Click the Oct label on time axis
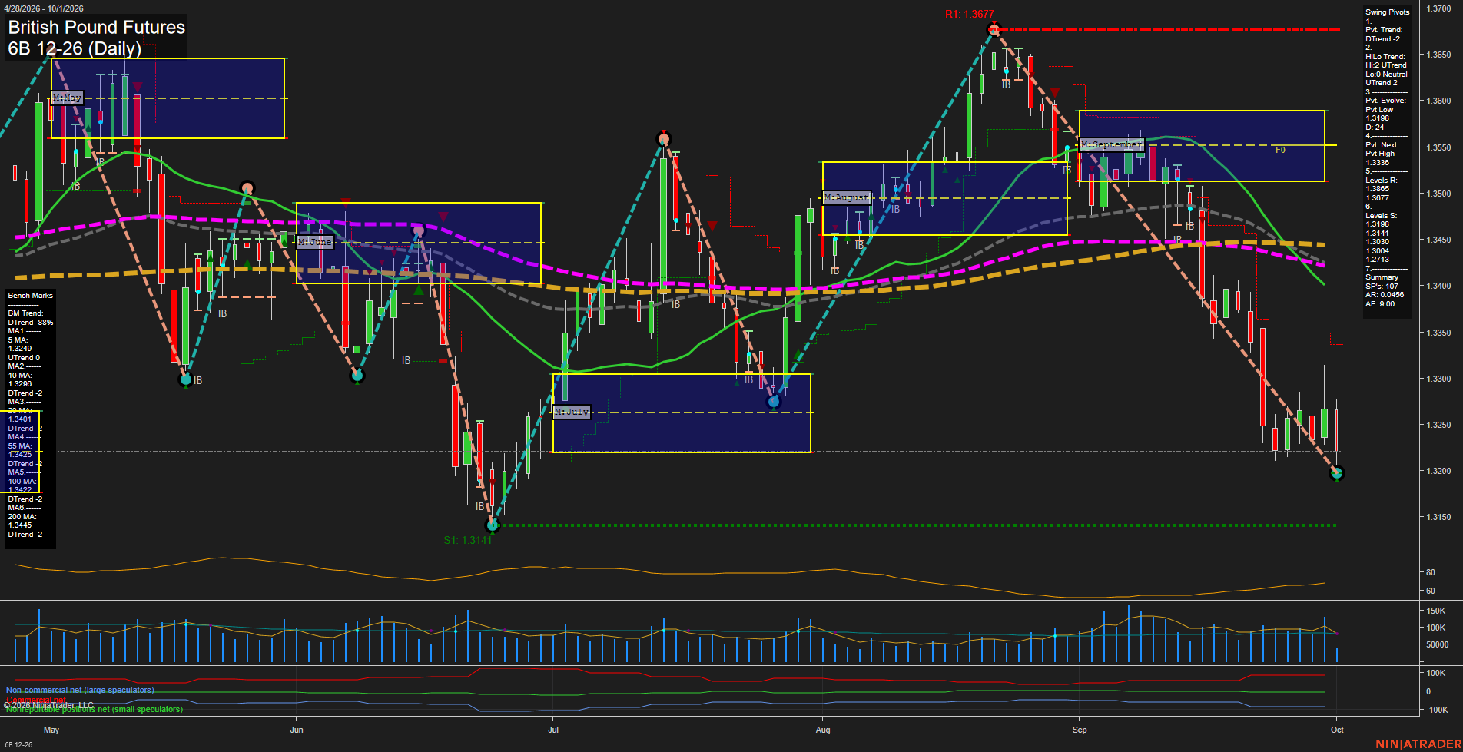This screenshot has height=752, width=1463. click(1337, 730)
